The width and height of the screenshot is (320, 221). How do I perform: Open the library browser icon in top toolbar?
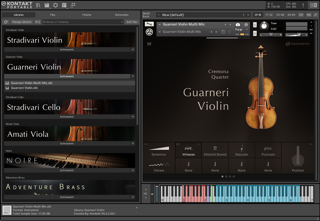(x=38, y=5)
